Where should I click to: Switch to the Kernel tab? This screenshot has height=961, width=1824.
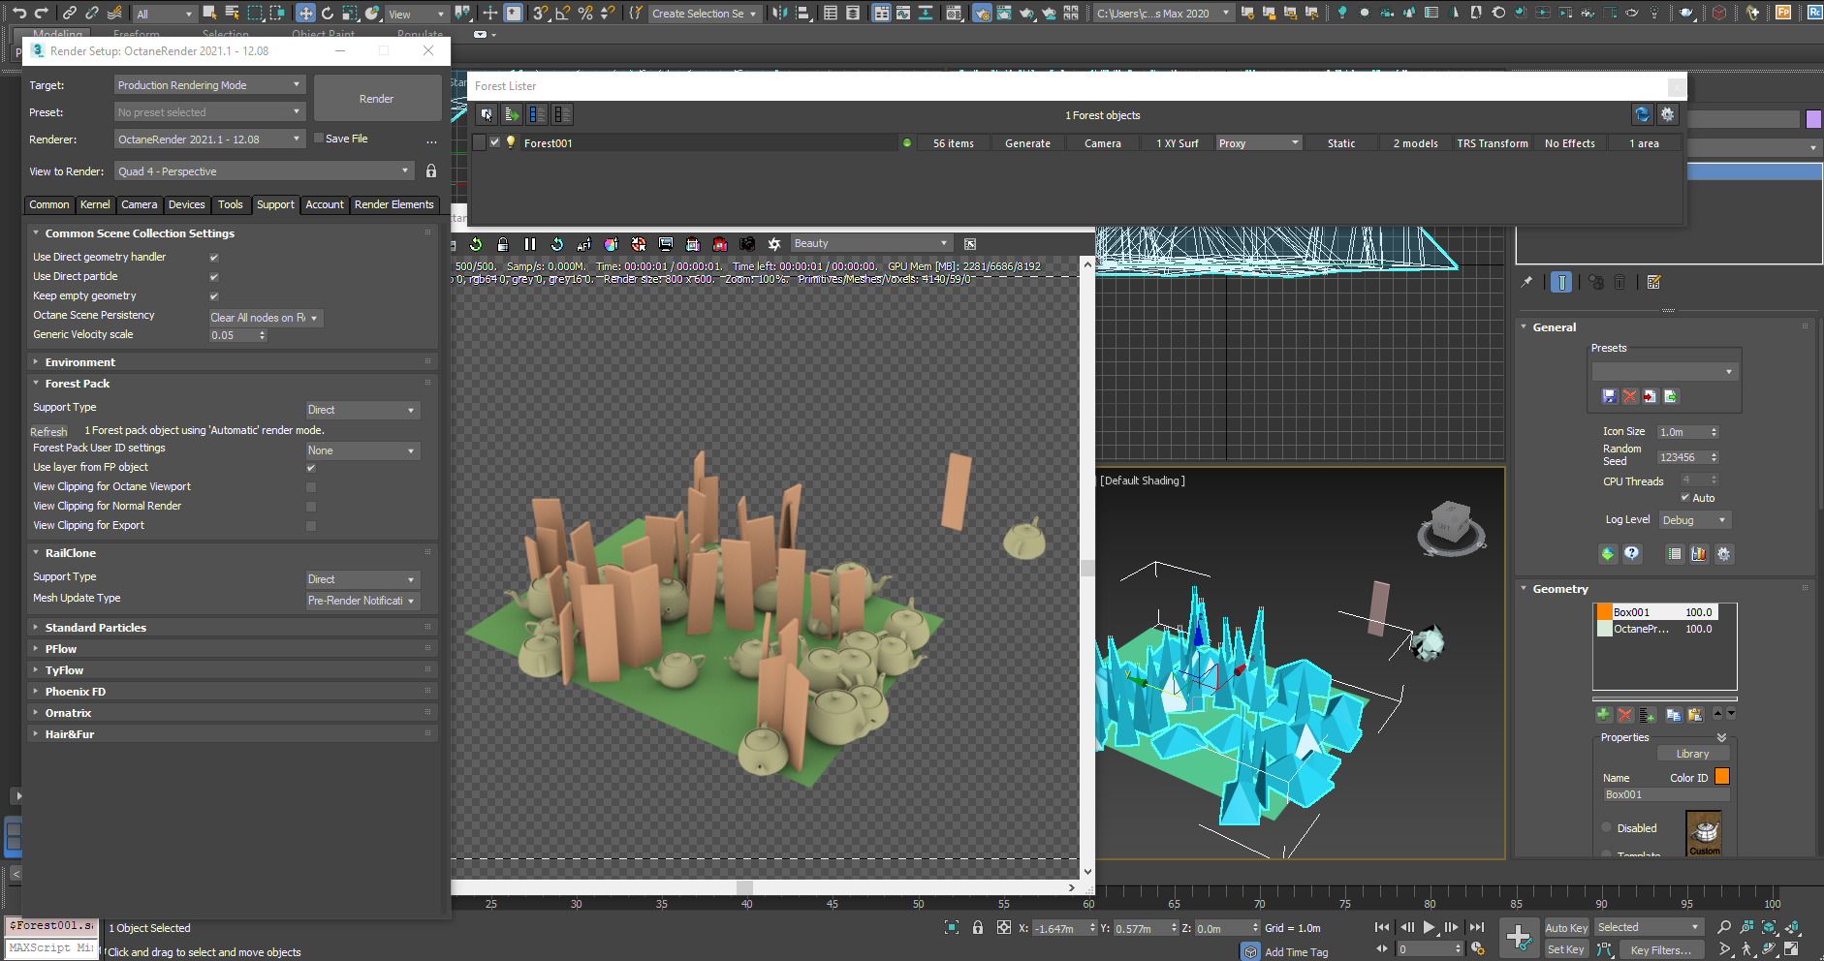(x=95, y=204)
